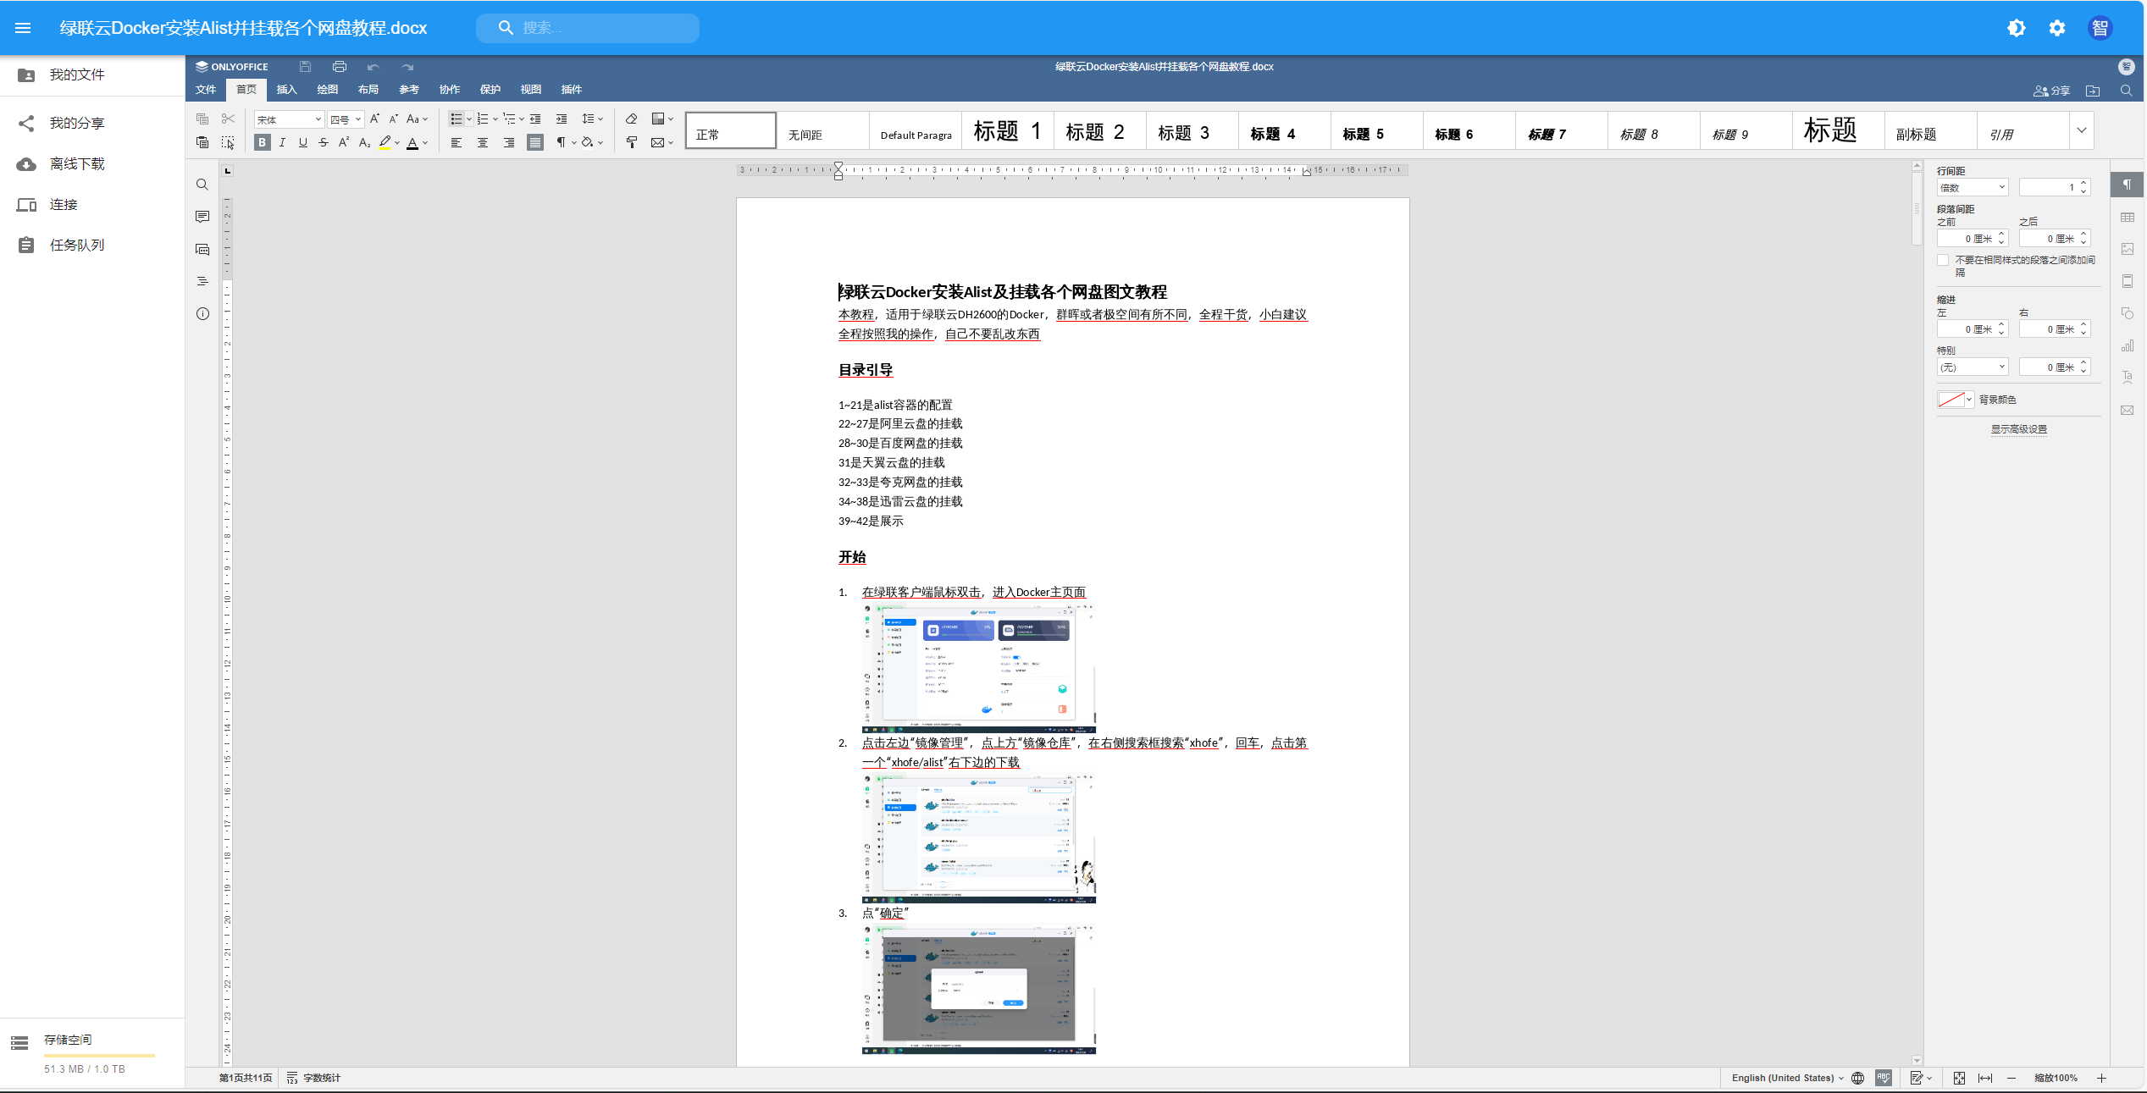Click the strikethrough icon
The height and width of the screenshot is (1093, 2147).
(324, 143)
